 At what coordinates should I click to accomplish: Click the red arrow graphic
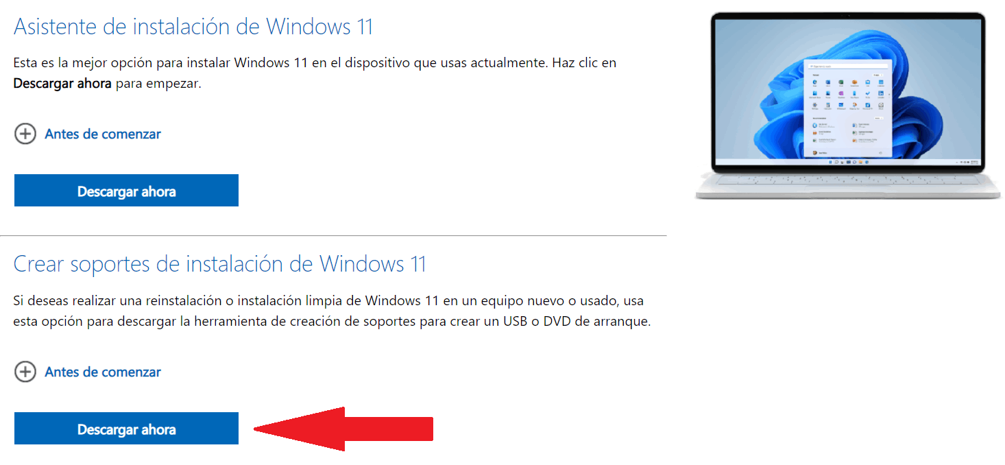[x=343, y=429]
